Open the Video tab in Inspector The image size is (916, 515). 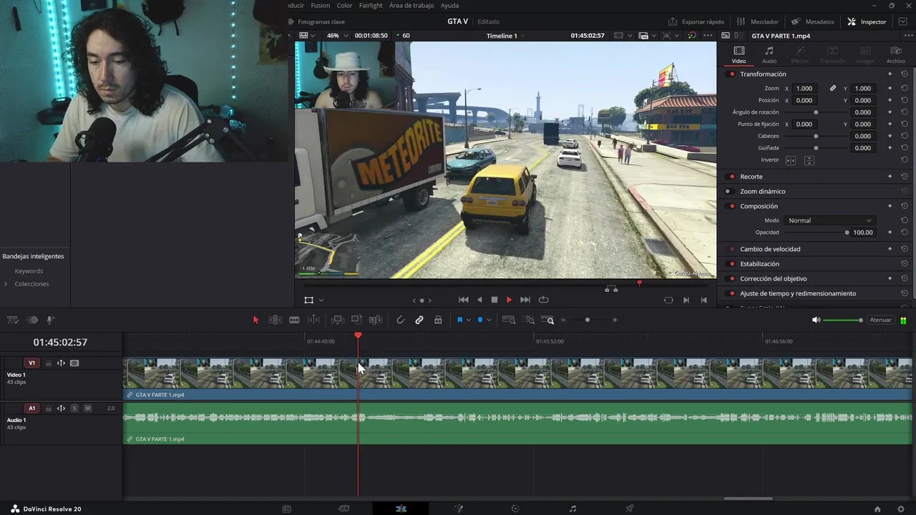click(x=739, y=54)
